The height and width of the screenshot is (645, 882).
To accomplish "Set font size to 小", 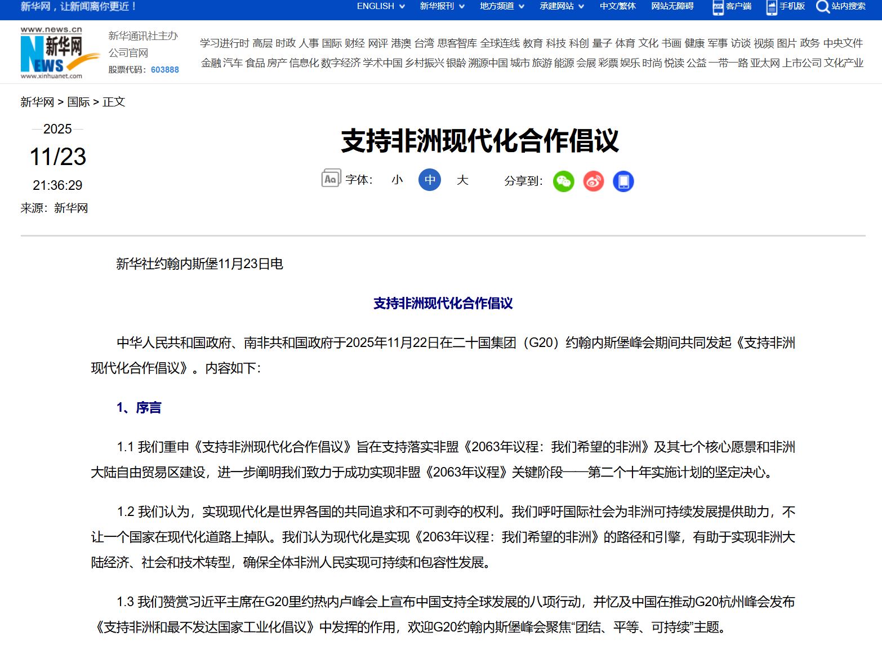I will [x=397, y=180].
